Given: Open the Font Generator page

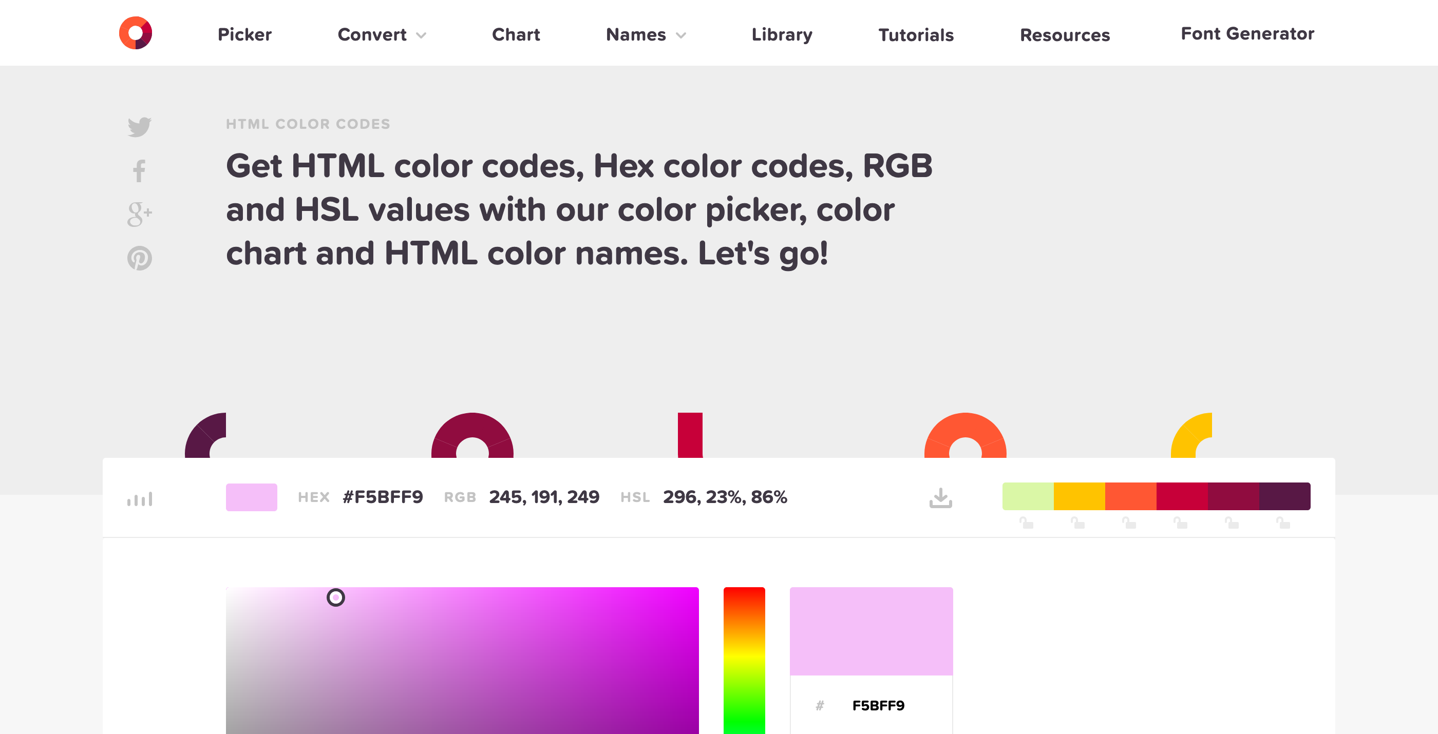Looking at the screenshot, I should [1247, 33].
